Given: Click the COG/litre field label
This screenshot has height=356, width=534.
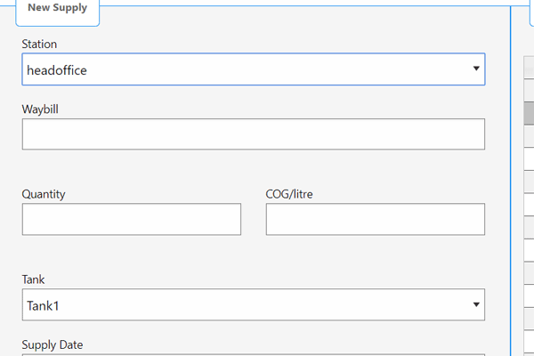Looking at the screenshot, I should click(x=289, y=194).
